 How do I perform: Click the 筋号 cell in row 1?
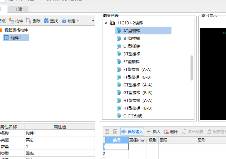click(117, 147)
